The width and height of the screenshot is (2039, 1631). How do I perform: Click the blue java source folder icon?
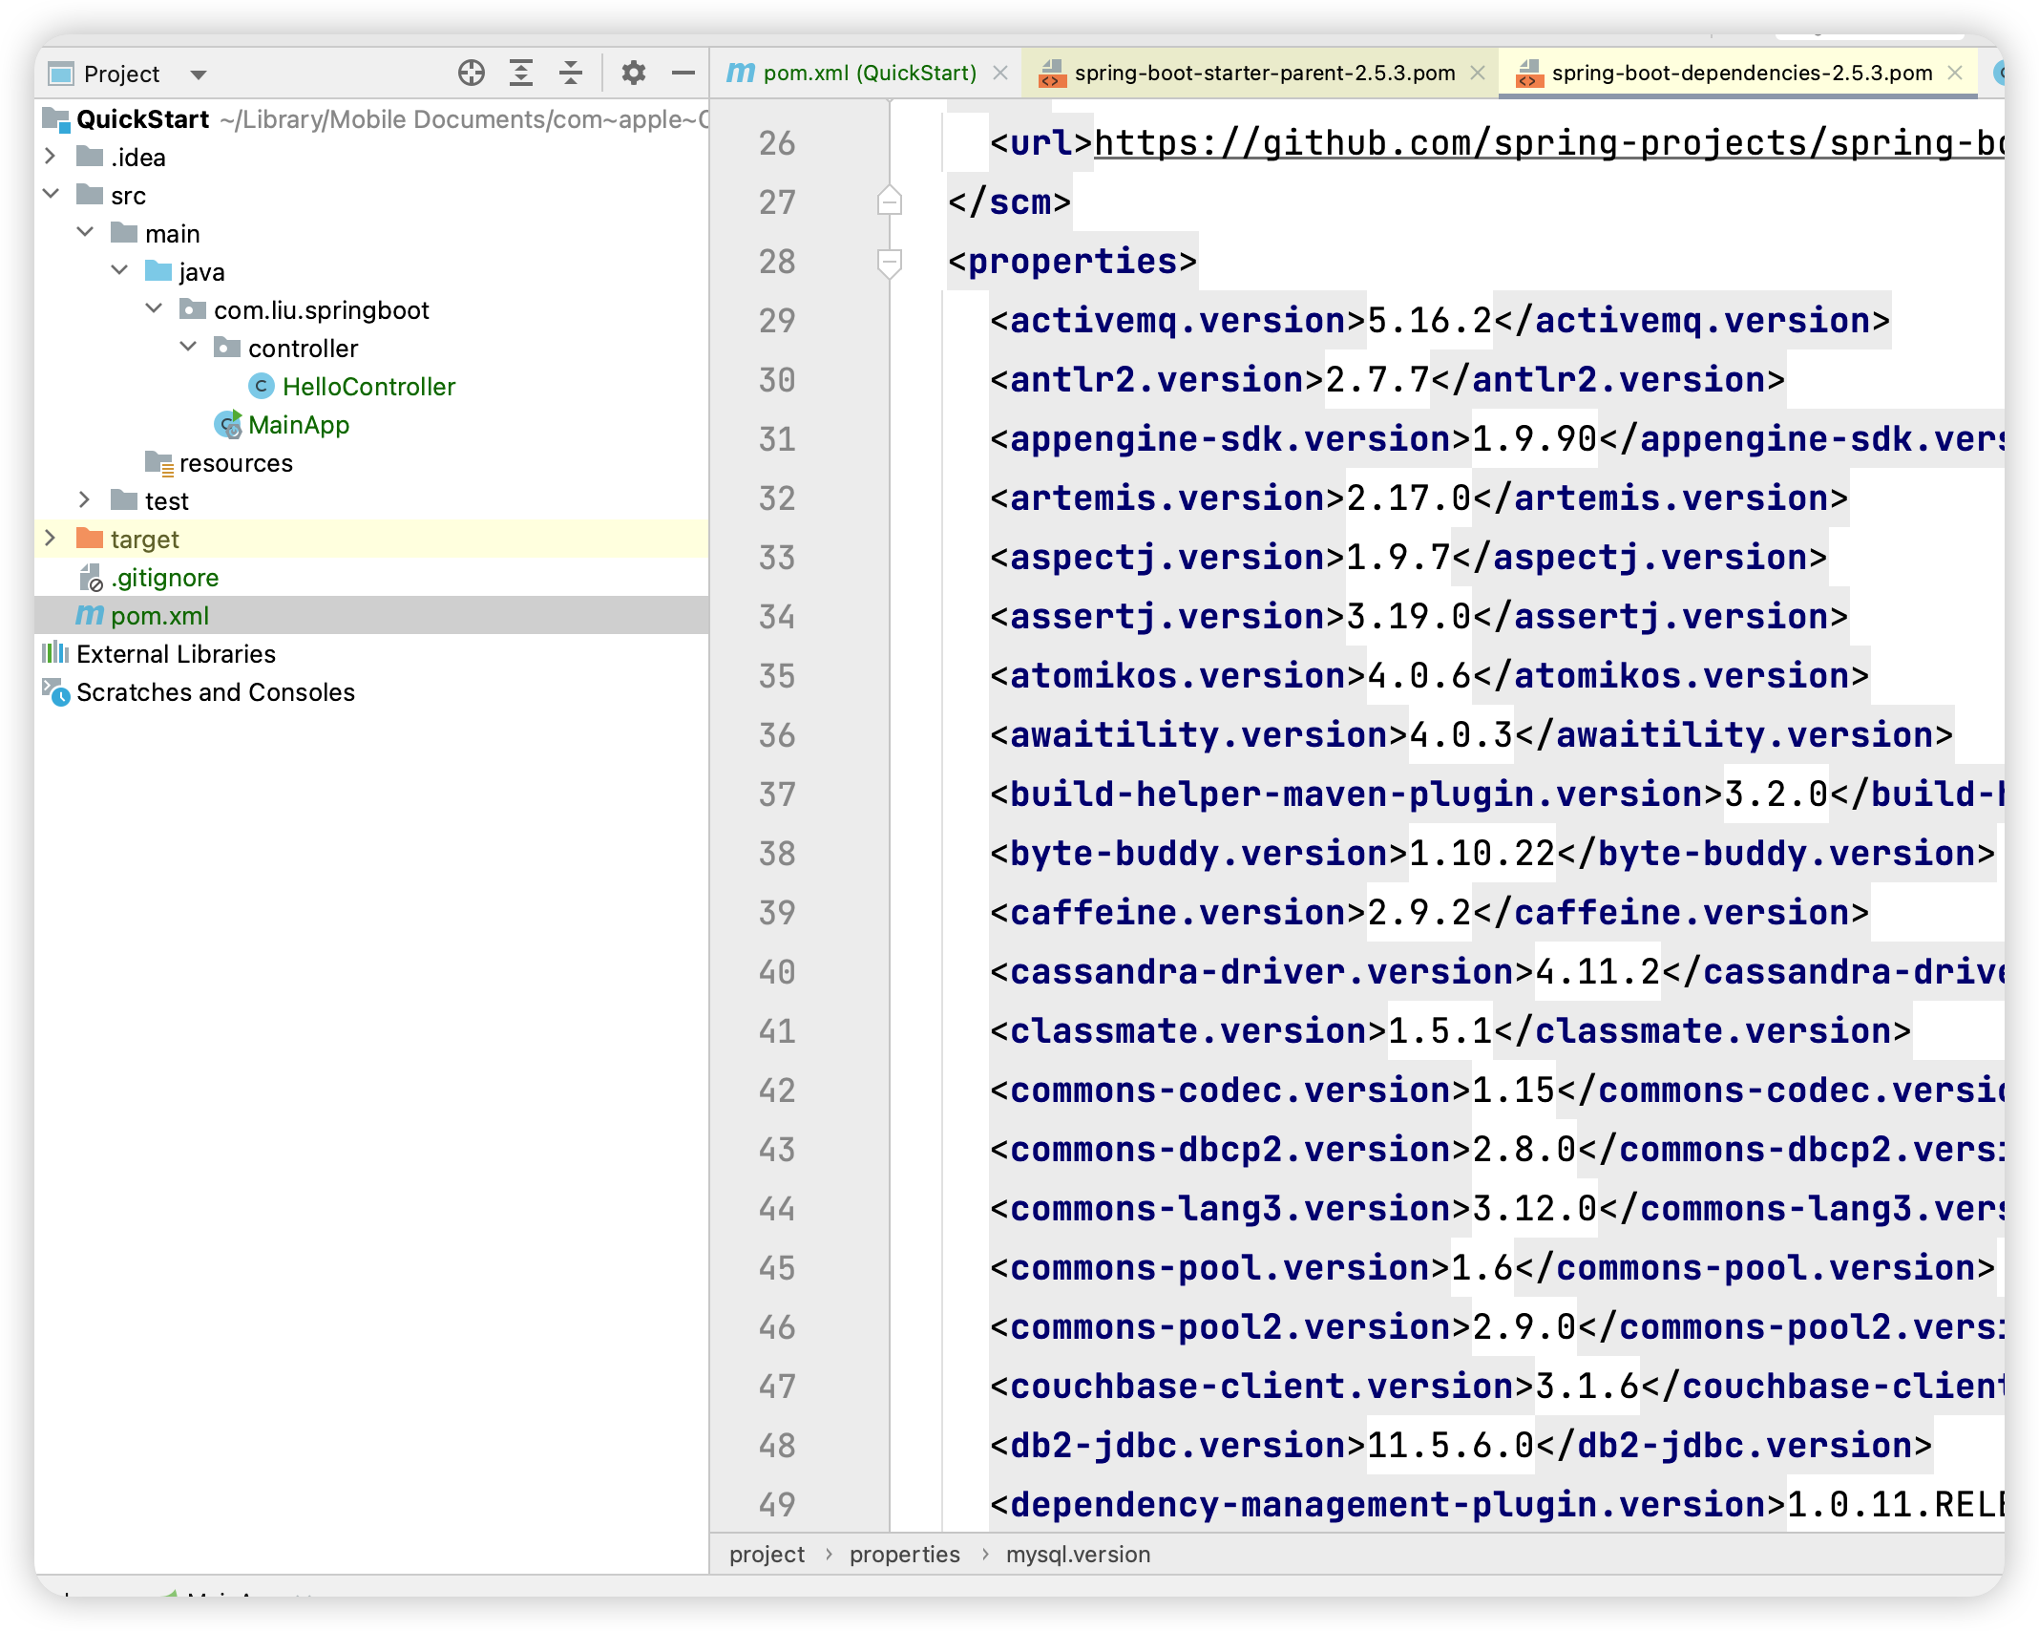pos(158,271)
